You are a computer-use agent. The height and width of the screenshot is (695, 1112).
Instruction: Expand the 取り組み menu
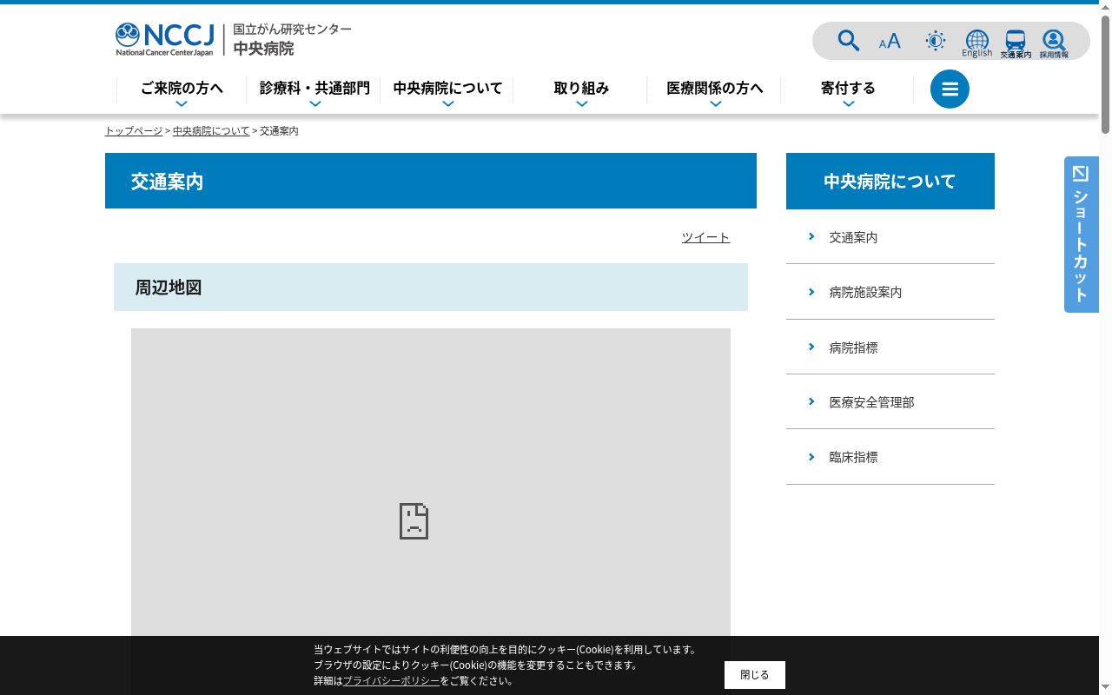pos(581,90)
